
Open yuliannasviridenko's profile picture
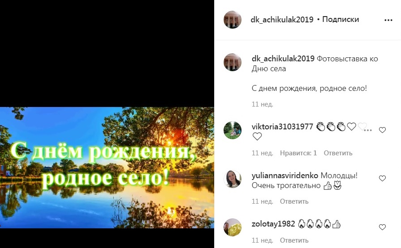pyautogui.click(x=233, y=179)
